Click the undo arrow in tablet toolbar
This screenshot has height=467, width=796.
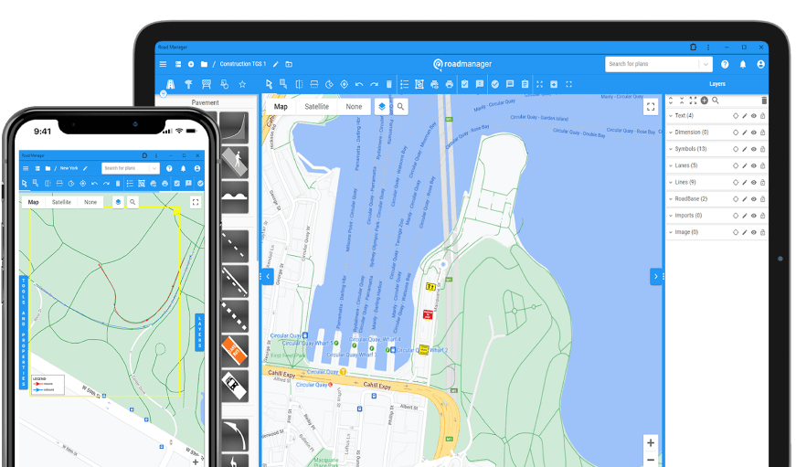pyautogui.click(x=359, y=84)
